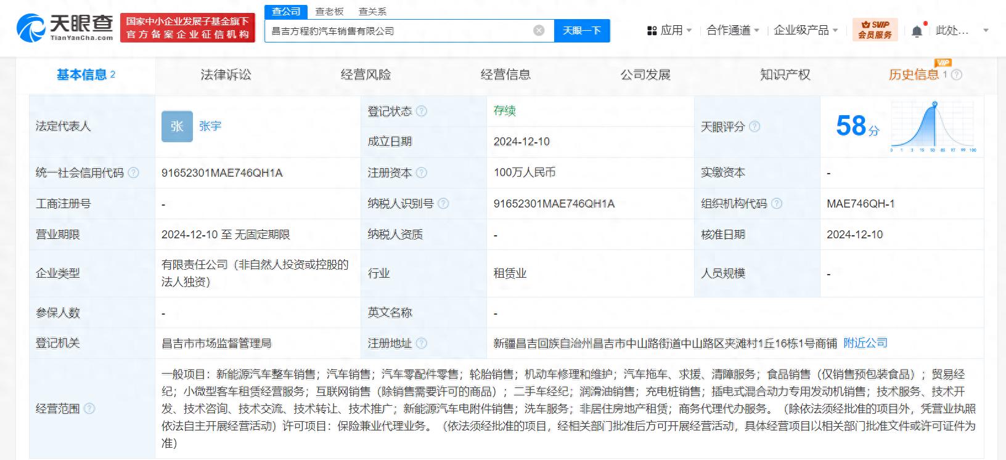The image size is (1006, 460).
Task: Show help icon next to 注册资本
Action: pos(422,172)
